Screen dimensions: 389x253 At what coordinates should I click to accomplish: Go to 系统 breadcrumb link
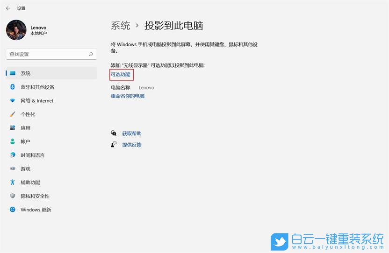[x=120, y=26]
